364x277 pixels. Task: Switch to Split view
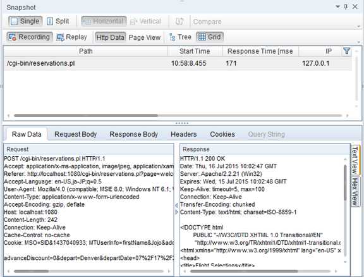click(58, 22)
